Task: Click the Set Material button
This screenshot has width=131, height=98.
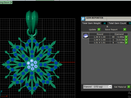Action: point(120,87)
